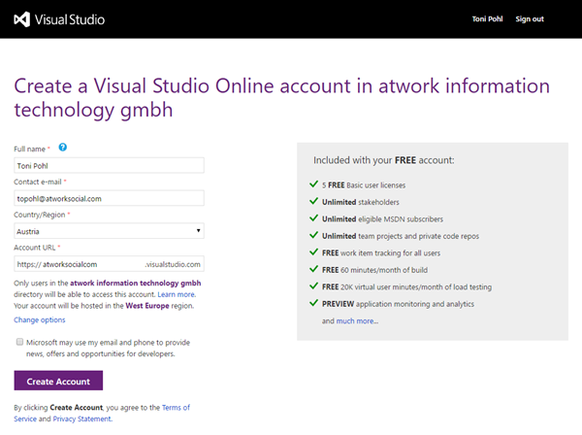This screenshot has height=435, width=582.
Task: Focus the Contact e-mail field
Action: pos(109,198)
